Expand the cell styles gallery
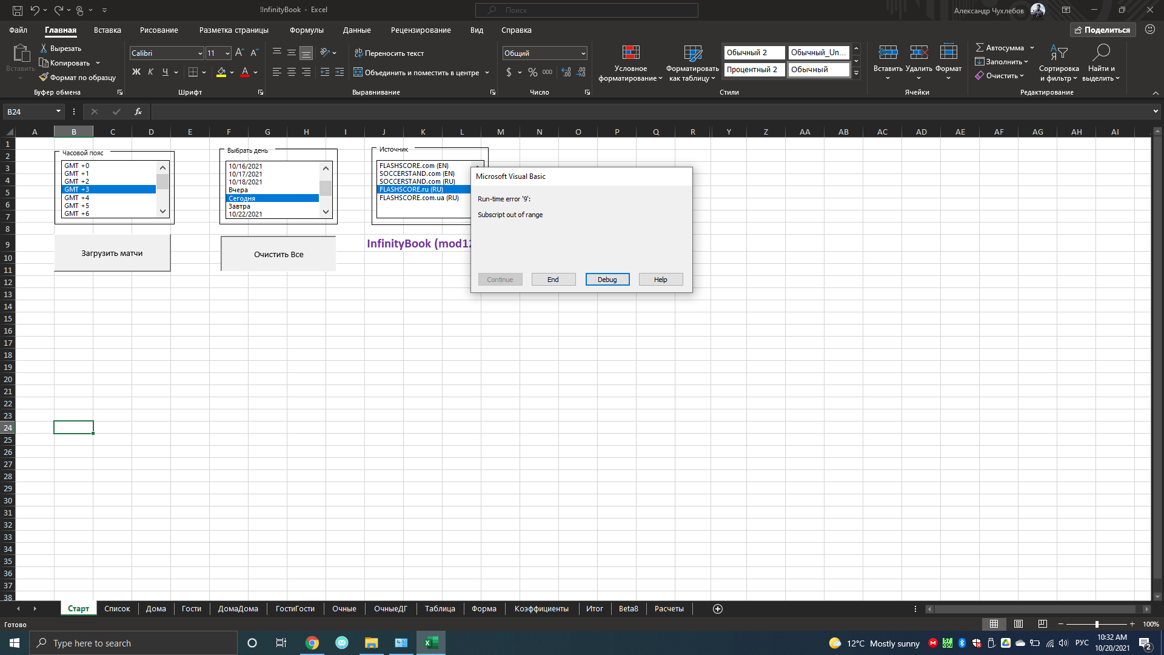 (x=856, y=73)
